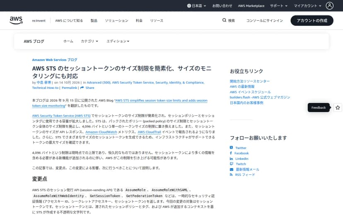This screenshot has width=343, height=215.
Task: Click the envelope newsletter icon
Action: [232, 169]
